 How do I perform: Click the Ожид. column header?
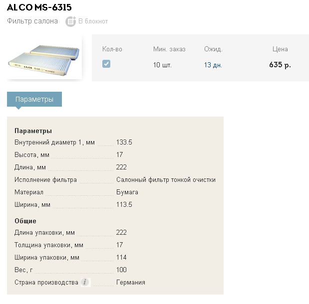coord(213,49)
